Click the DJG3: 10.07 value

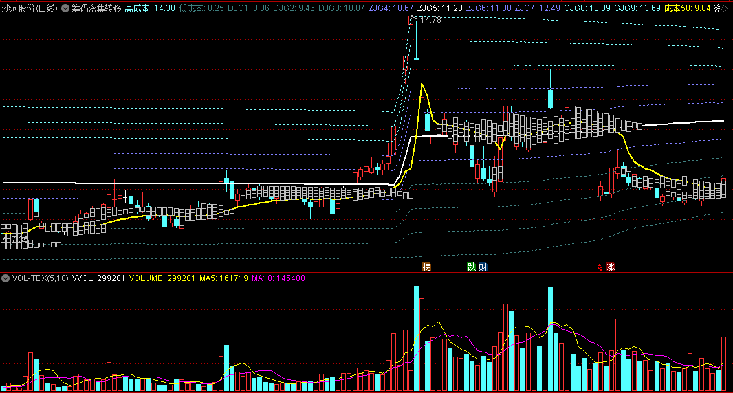click(x=342, y=8)
